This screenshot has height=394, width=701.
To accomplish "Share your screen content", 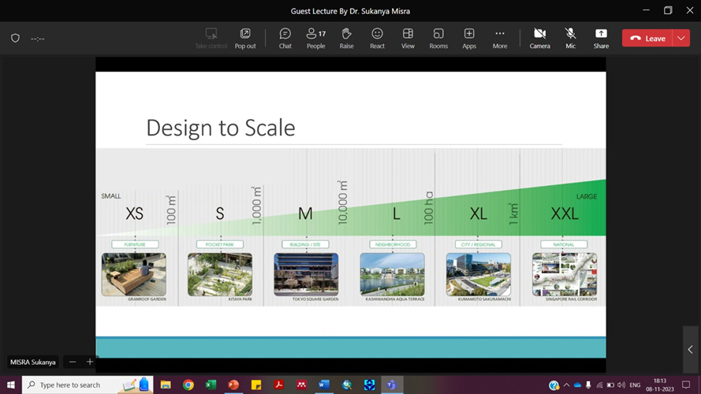I will 601,38.
